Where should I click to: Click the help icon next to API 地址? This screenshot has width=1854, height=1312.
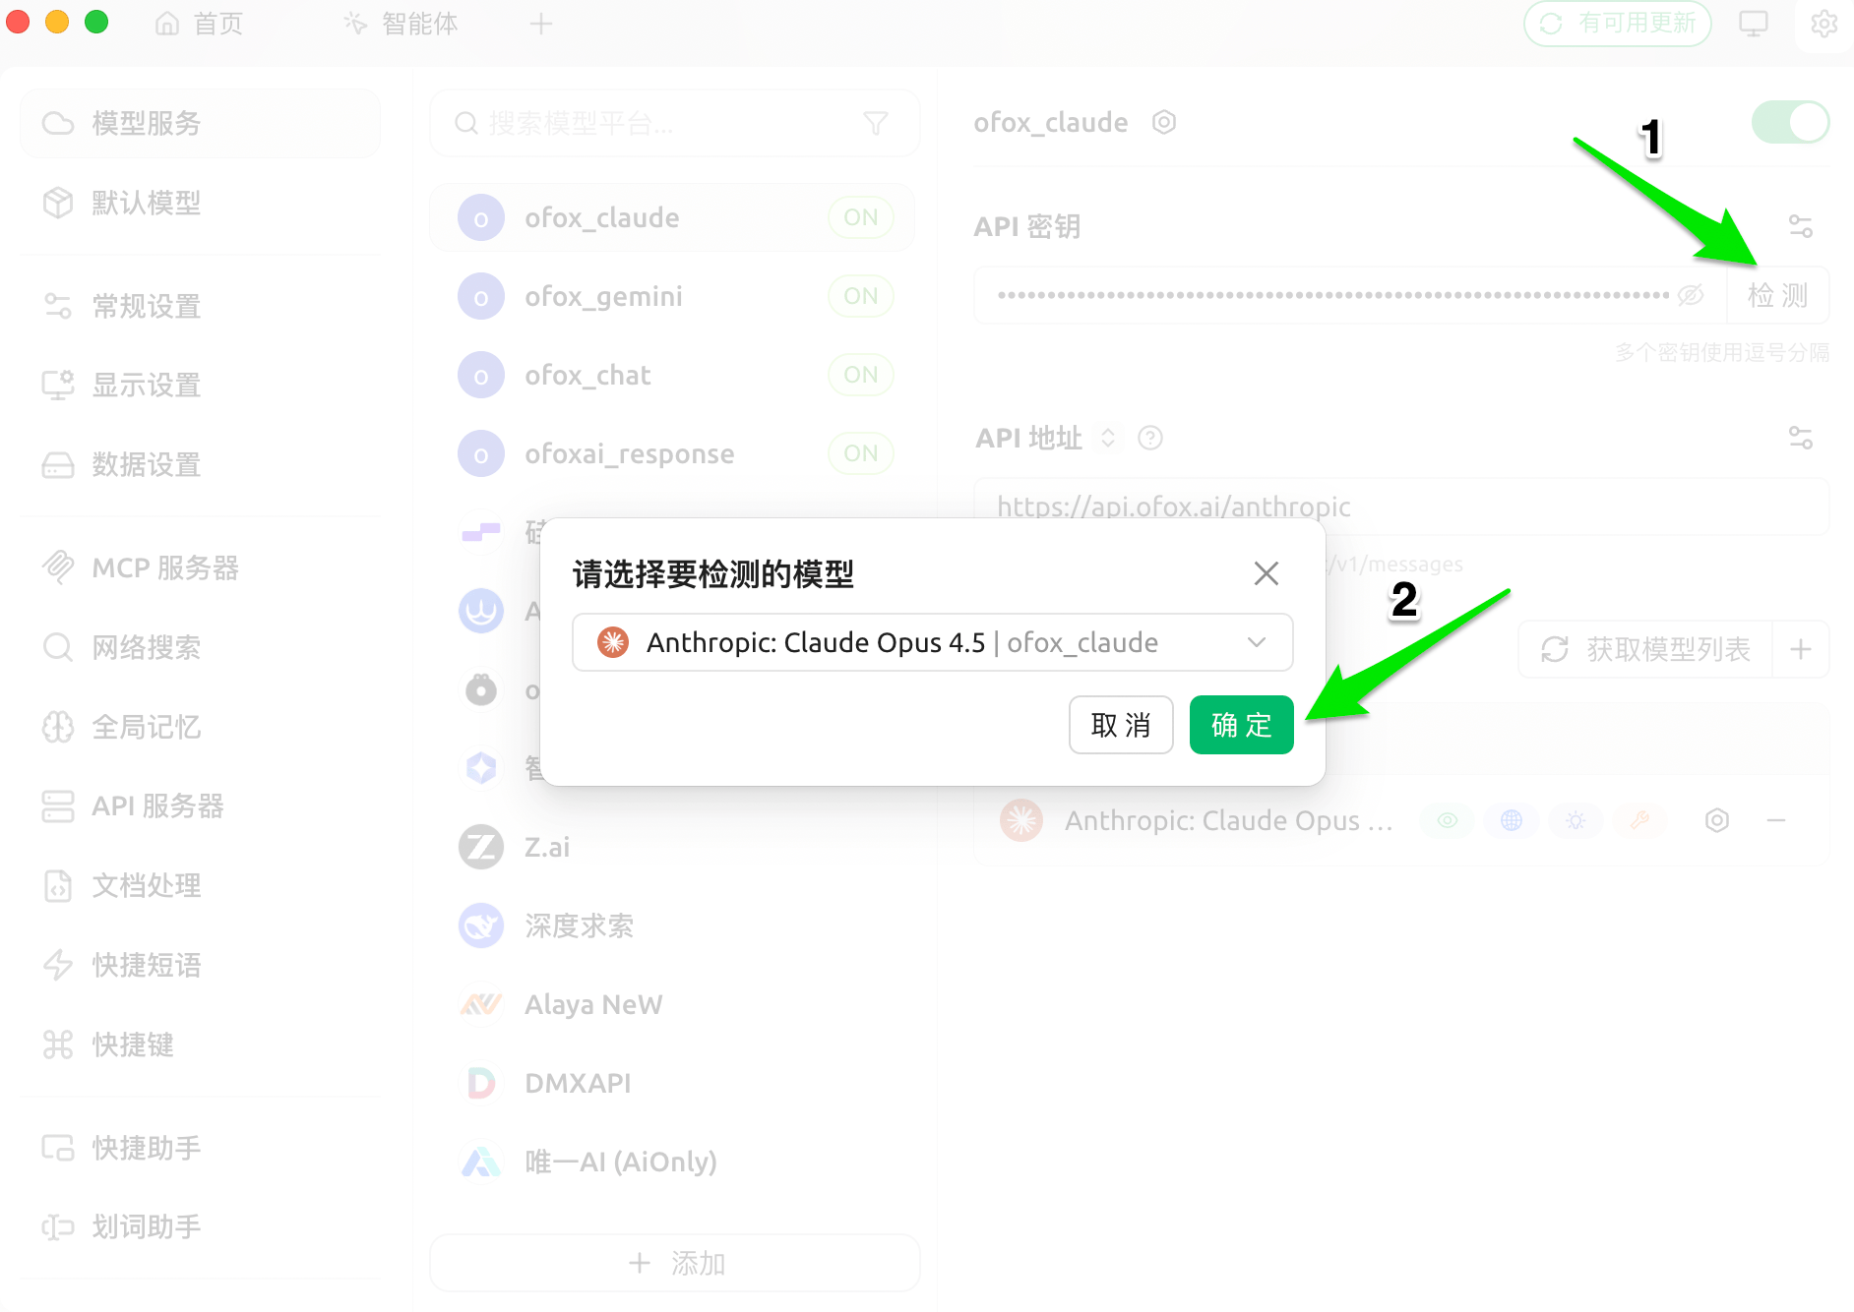coord(1150,438)
